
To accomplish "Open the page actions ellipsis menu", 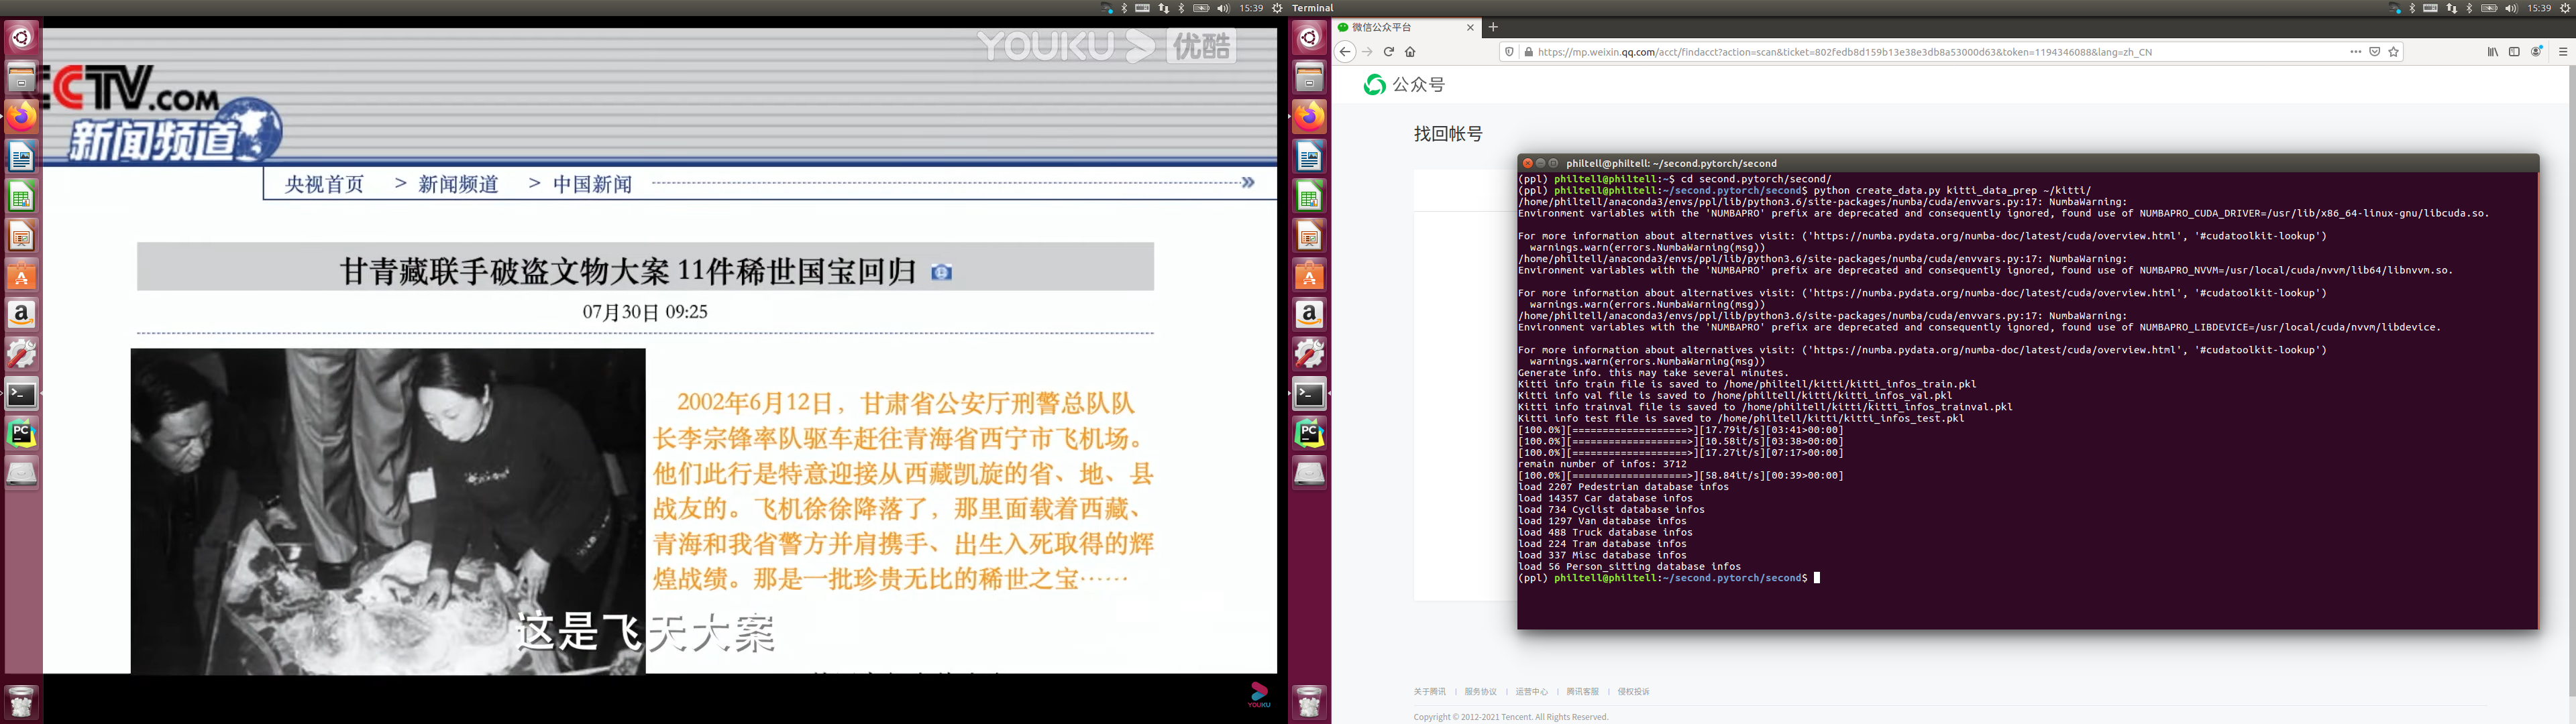I will (x=2355, y=51).
